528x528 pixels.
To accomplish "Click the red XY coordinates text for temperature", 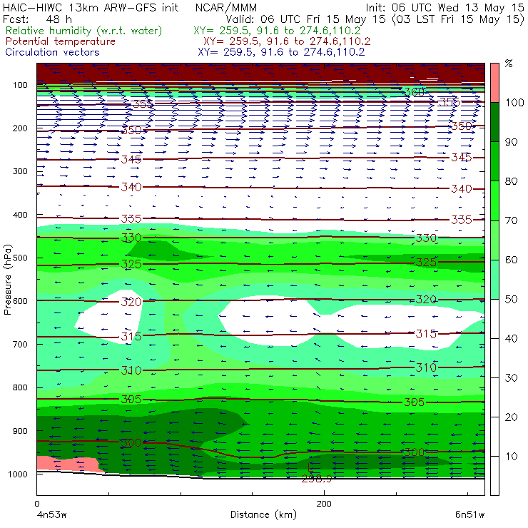I will pyautogui.click(x=287, y=41).
